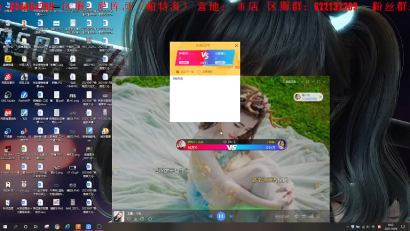Select the radio option in the PK popup

tap(199, 72)
